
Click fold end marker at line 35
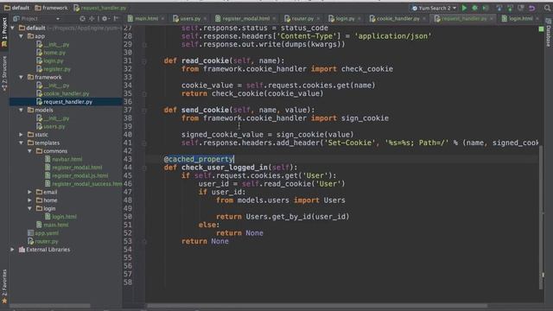click(x=144, y=94)
